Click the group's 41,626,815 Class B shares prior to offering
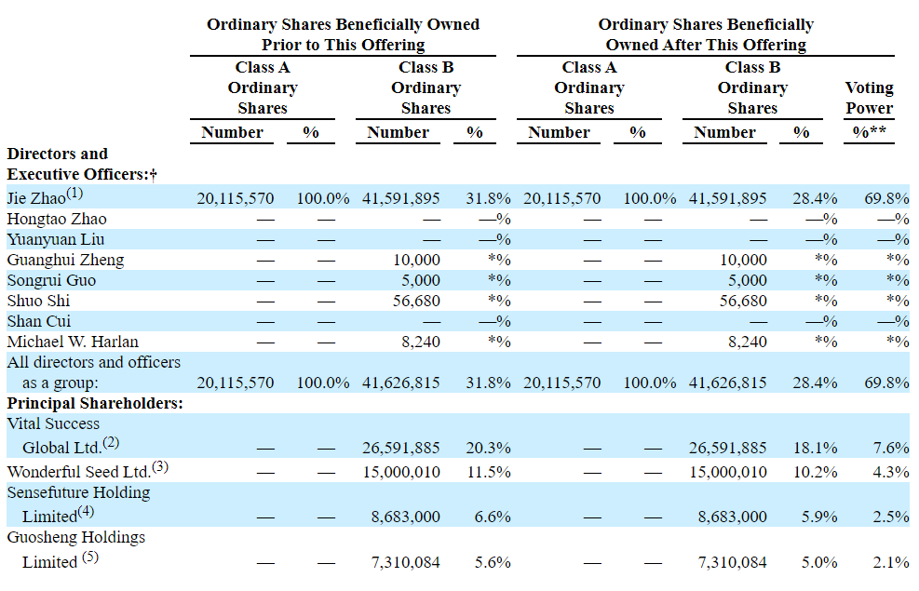 (401, 383)
